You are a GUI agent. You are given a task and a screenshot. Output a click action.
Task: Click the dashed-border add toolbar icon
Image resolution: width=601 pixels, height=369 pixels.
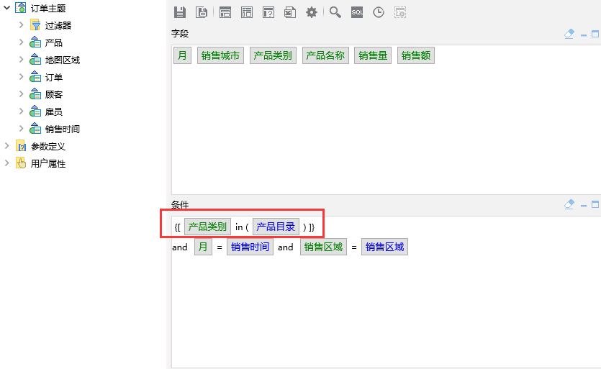tap(399, 12)
